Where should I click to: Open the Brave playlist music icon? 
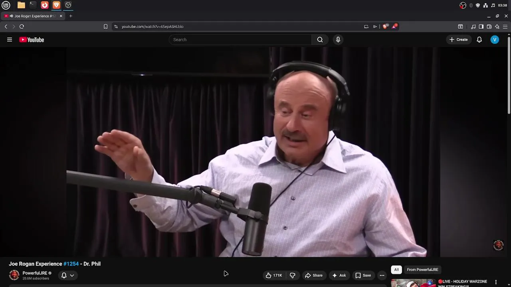(x=473, y=27)
